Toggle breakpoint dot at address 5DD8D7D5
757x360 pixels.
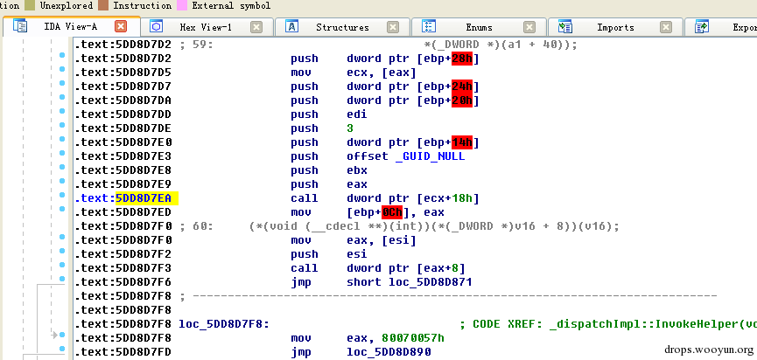62,69
